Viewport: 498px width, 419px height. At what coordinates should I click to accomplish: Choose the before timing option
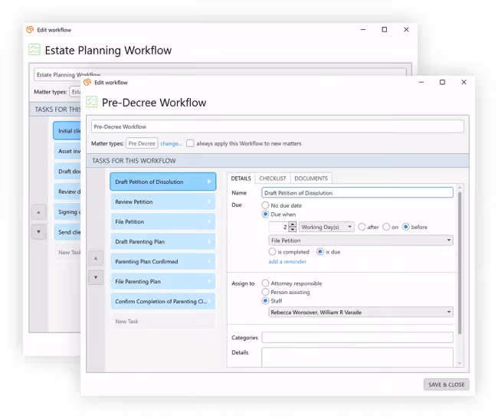click(x=405, y=227)
